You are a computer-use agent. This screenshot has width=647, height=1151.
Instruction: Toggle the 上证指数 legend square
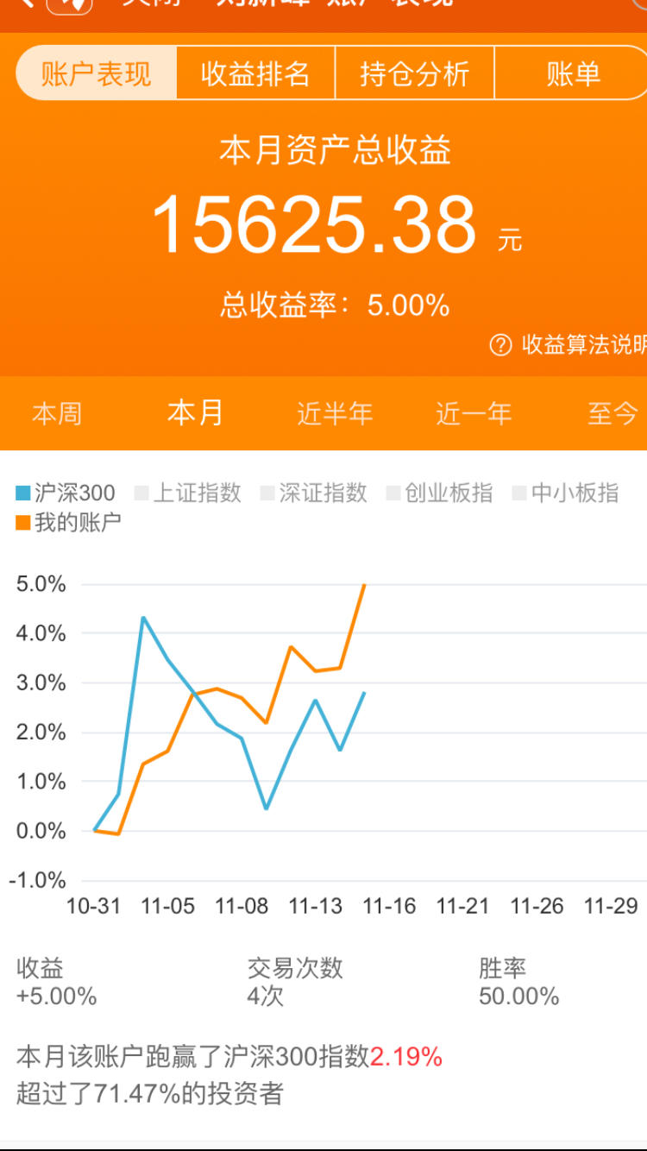point(141,494)
